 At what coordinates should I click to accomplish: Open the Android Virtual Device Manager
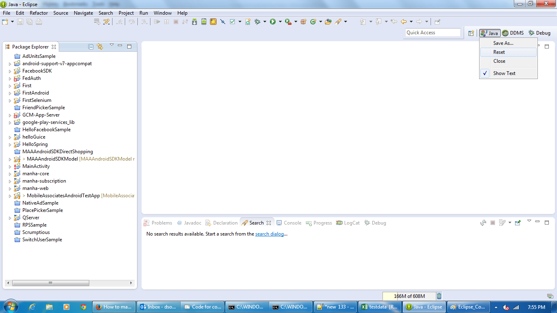pyautogui.click(x=203, y=21)
